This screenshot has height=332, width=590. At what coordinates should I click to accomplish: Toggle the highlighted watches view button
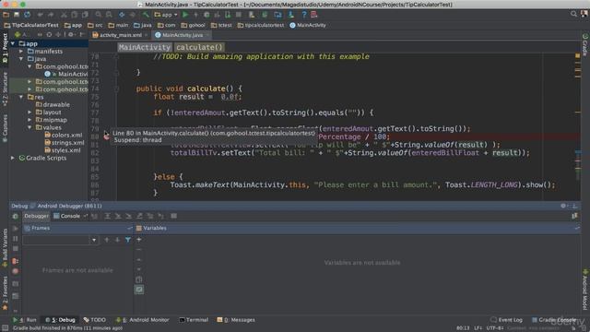[139, 290]
